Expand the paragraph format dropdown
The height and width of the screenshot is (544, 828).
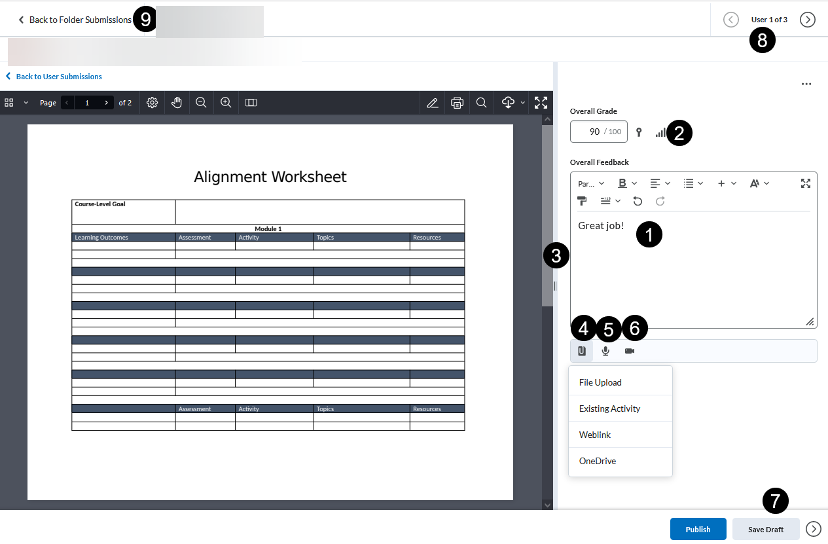click(x=591, y=183)
